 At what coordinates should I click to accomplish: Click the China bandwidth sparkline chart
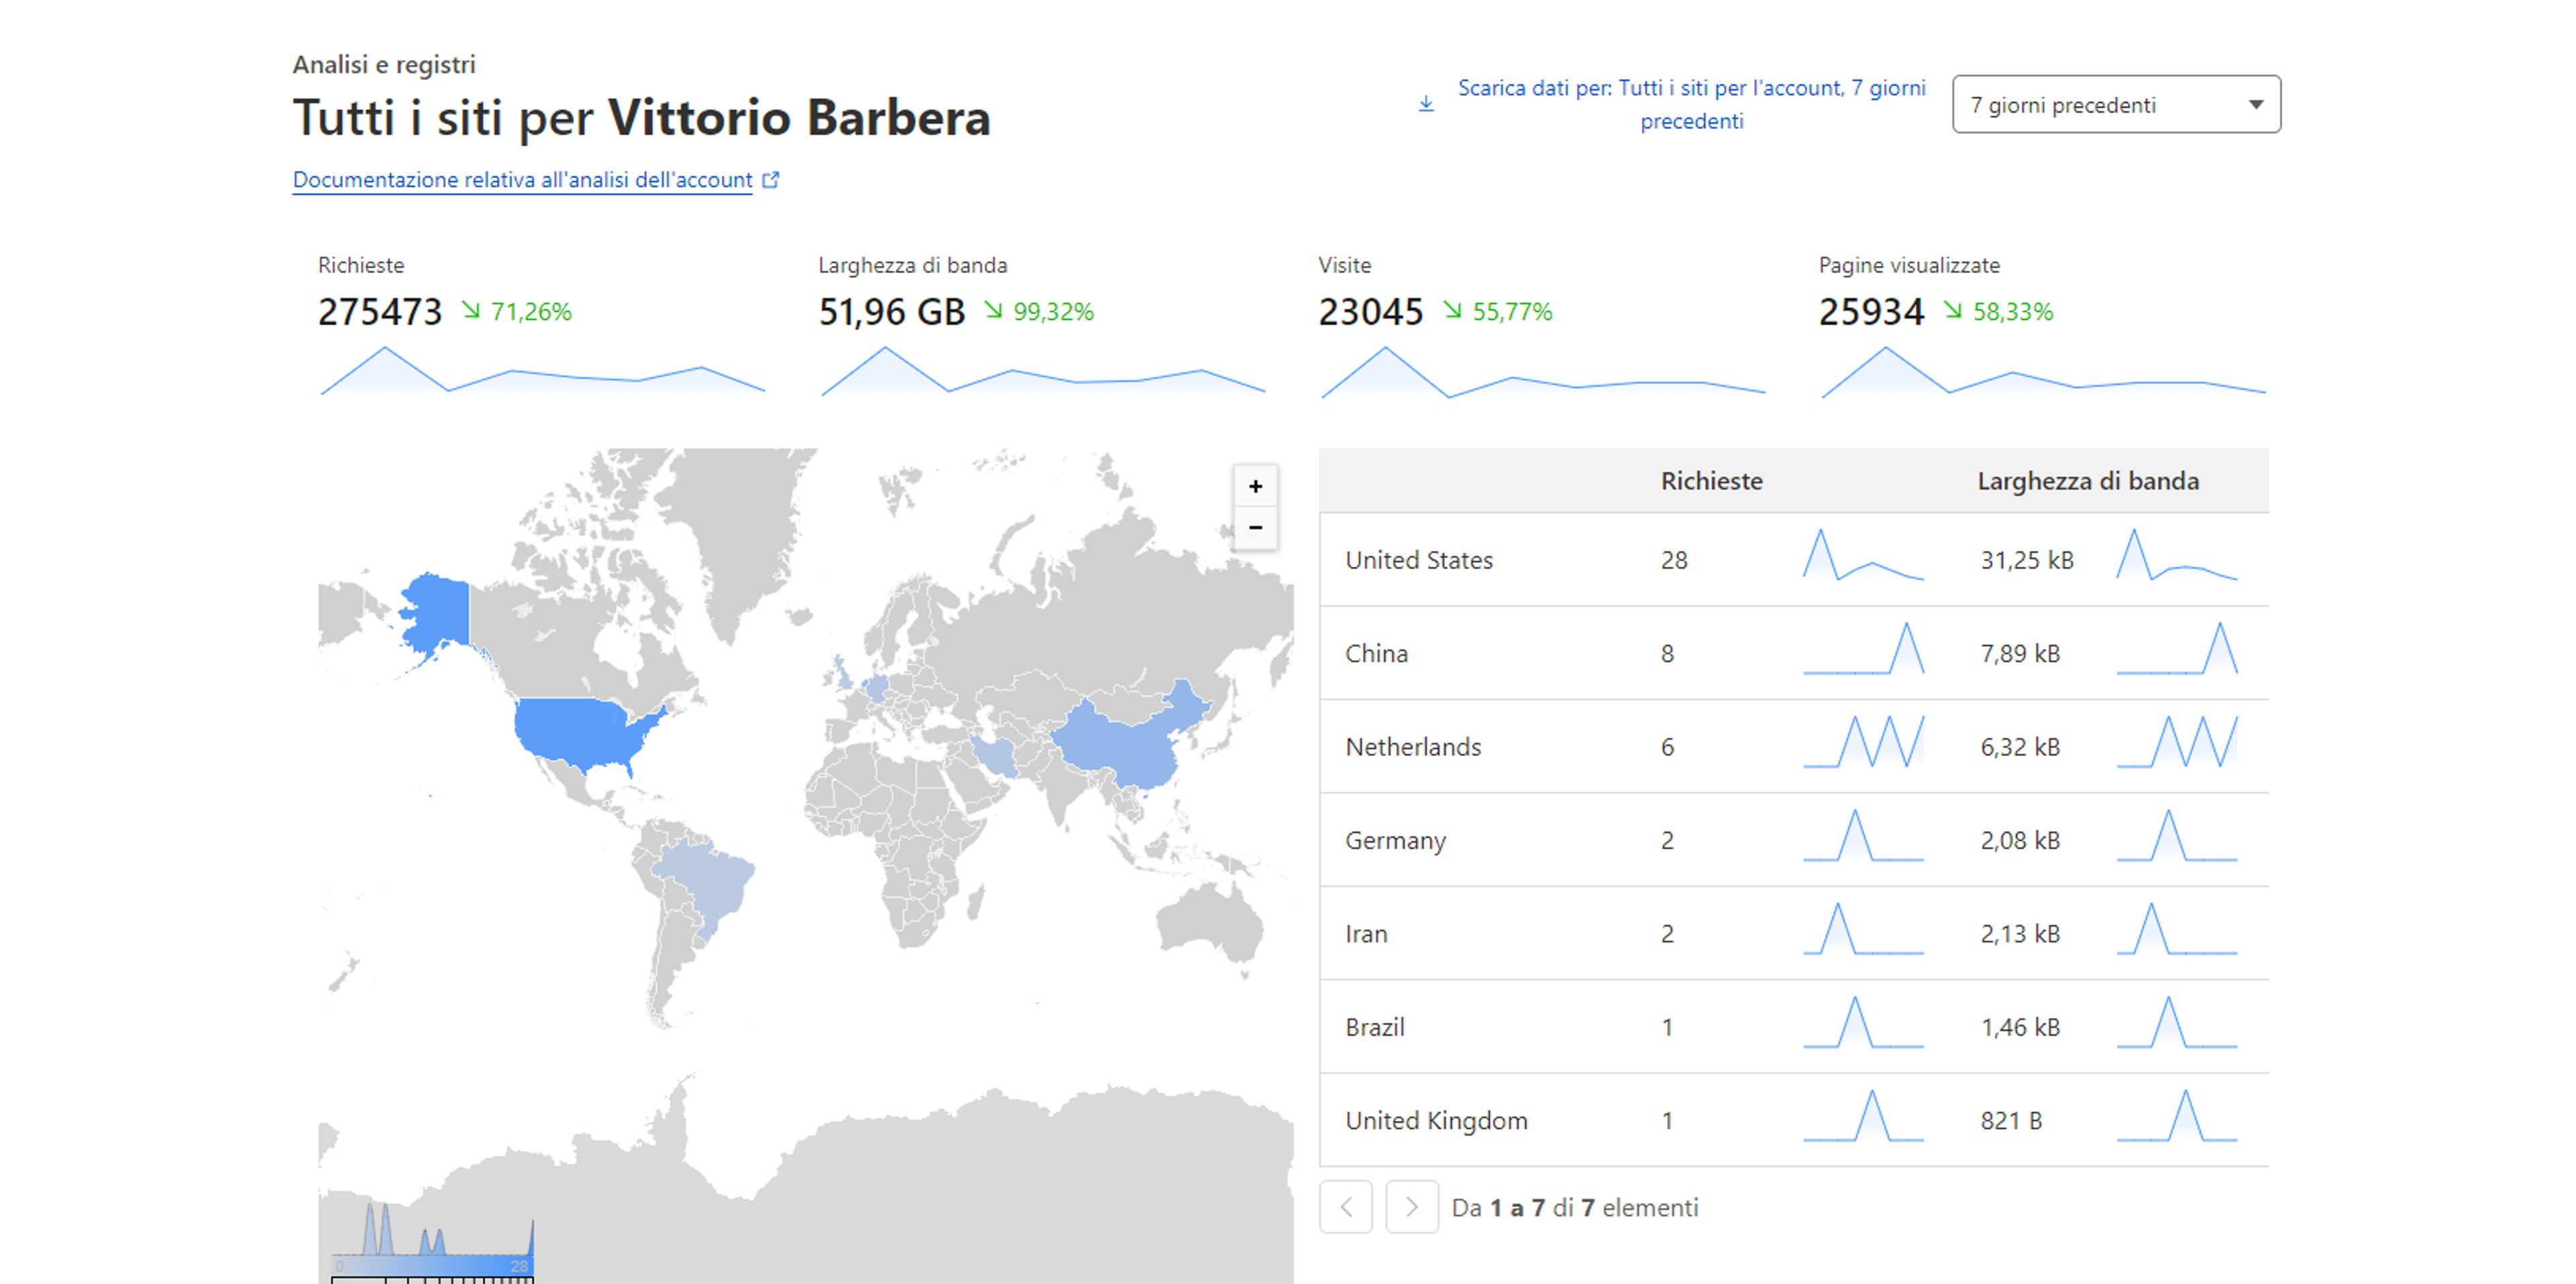point(2177,649)
